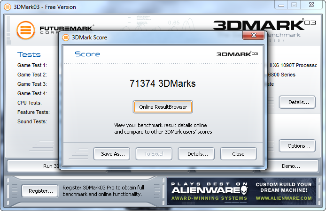Click the Online ResultBrowser button
This screenshot has width=326, height=211.
(x=163, y=107)
